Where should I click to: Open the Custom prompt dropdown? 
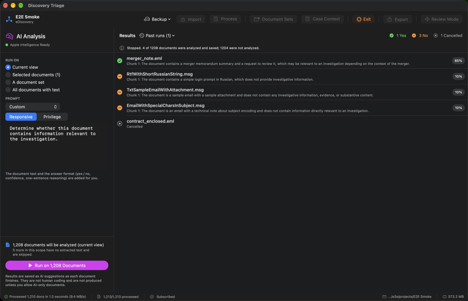(33, 107)
